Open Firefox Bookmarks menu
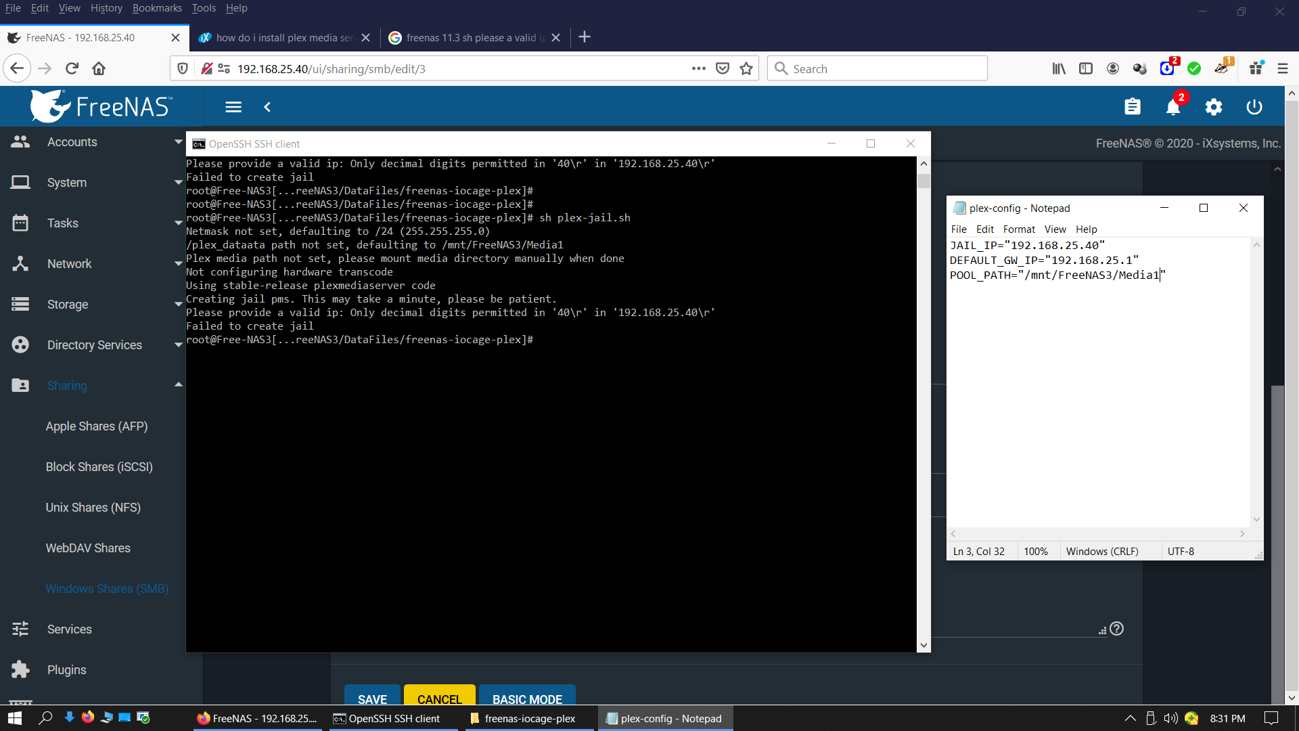The height and width of the screenshot is (731, 1299). coord(157,8)
